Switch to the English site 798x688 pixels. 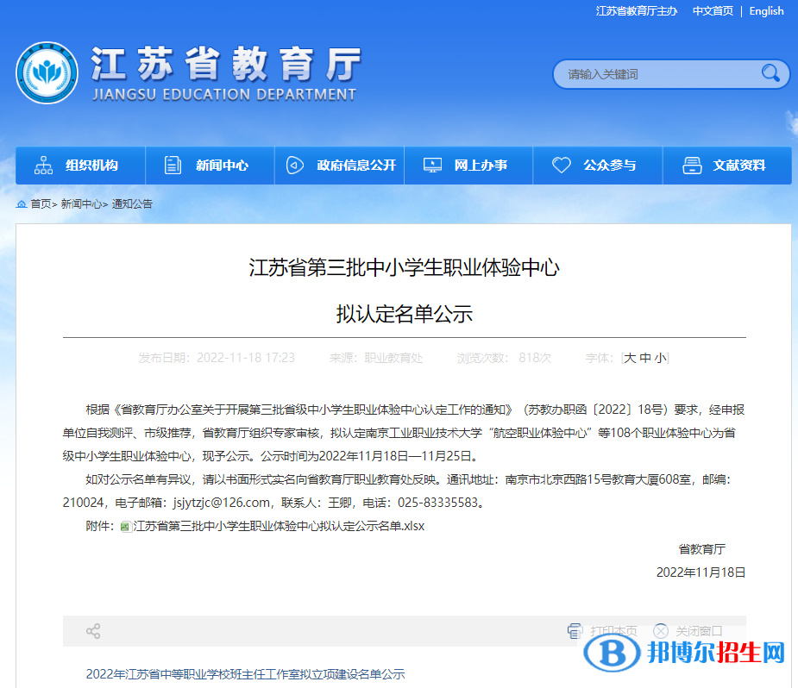(766, 11)
